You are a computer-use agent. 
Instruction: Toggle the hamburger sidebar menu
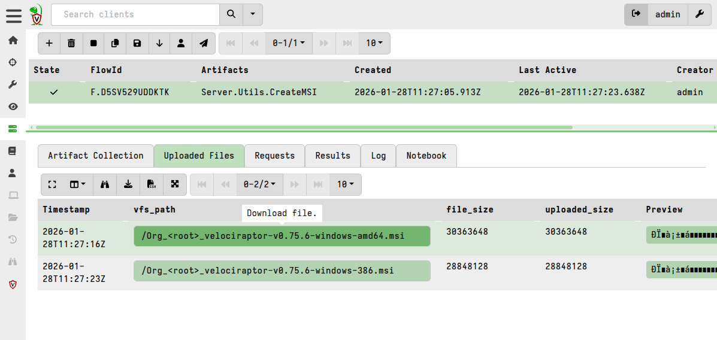[14, 15]
